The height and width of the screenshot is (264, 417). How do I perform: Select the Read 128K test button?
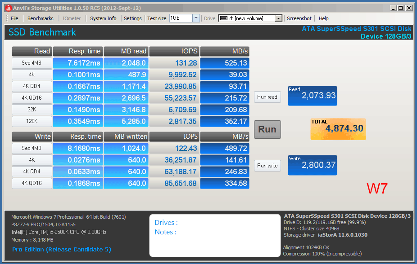[x=32, y=122]
